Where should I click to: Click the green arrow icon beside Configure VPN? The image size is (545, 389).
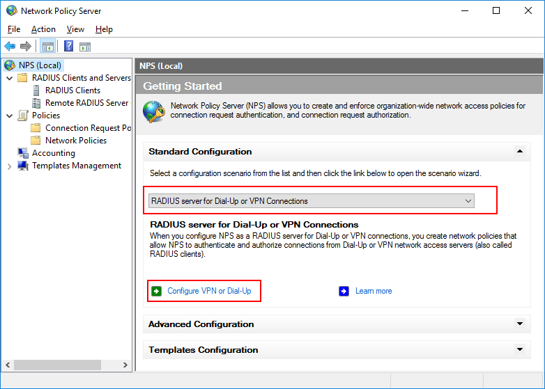point(156,291)
